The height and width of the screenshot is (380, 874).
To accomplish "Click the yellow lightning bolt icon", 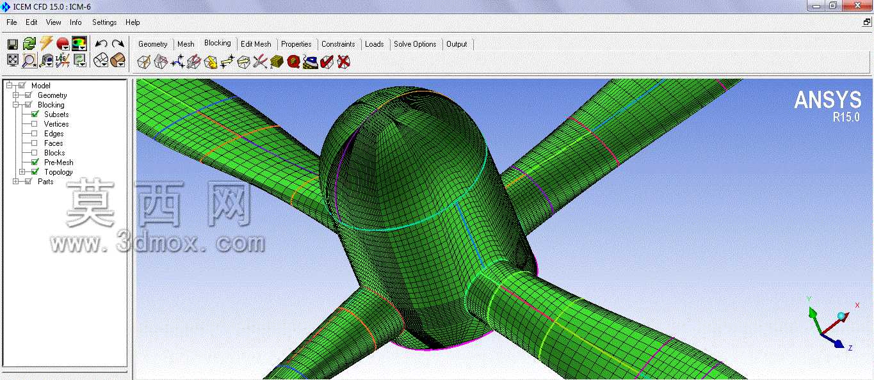I will [x=45, y=44].
